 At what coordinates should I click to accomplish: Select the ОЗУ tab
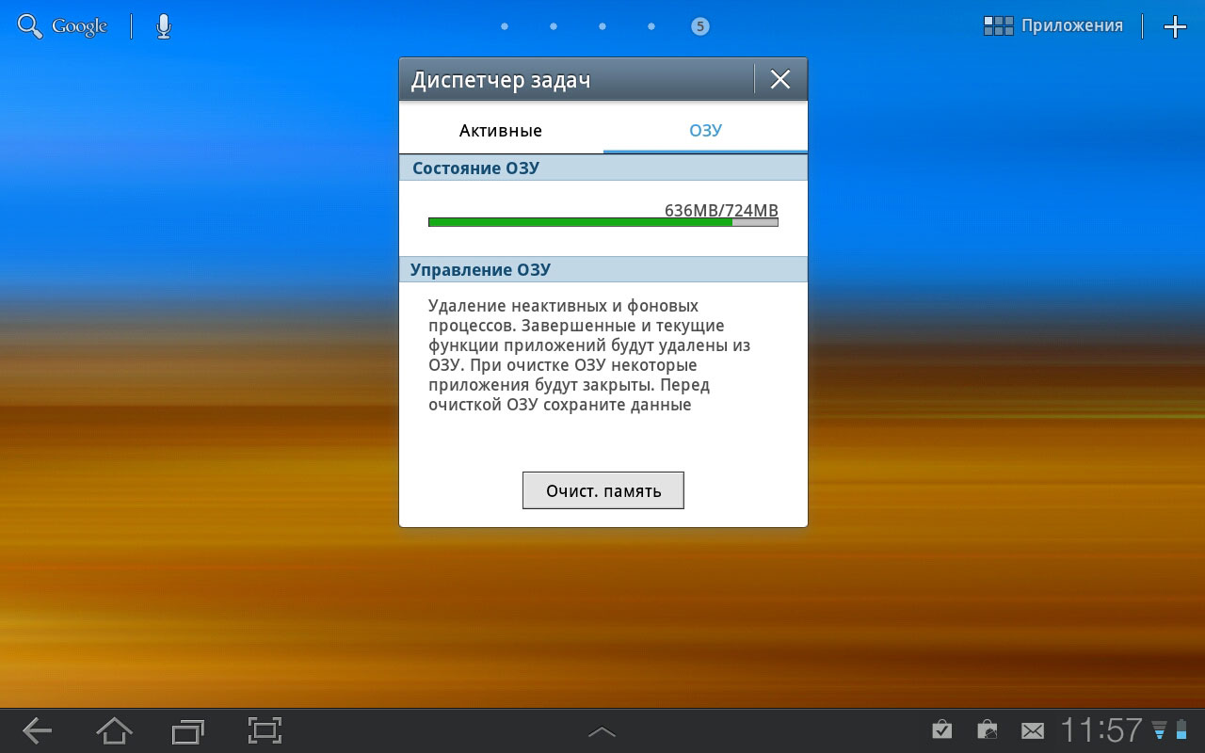click(x=705, y=131)
